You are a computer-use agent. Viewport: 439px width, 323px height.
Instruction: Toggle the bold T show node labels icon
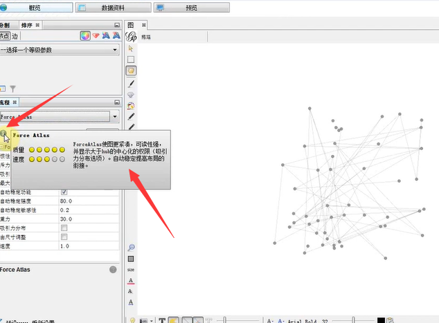tap(162, 320)
